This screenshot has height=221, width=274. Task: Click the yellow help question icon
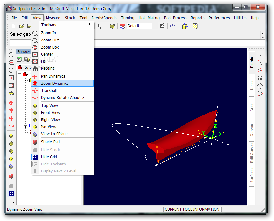(195, 26)
